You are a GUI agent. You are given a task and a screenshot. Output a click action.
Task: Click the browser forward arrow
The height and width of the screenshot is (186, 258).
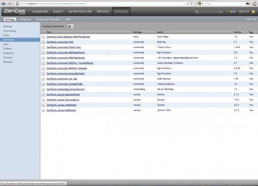pyautogui.click(x=10, y=4)
